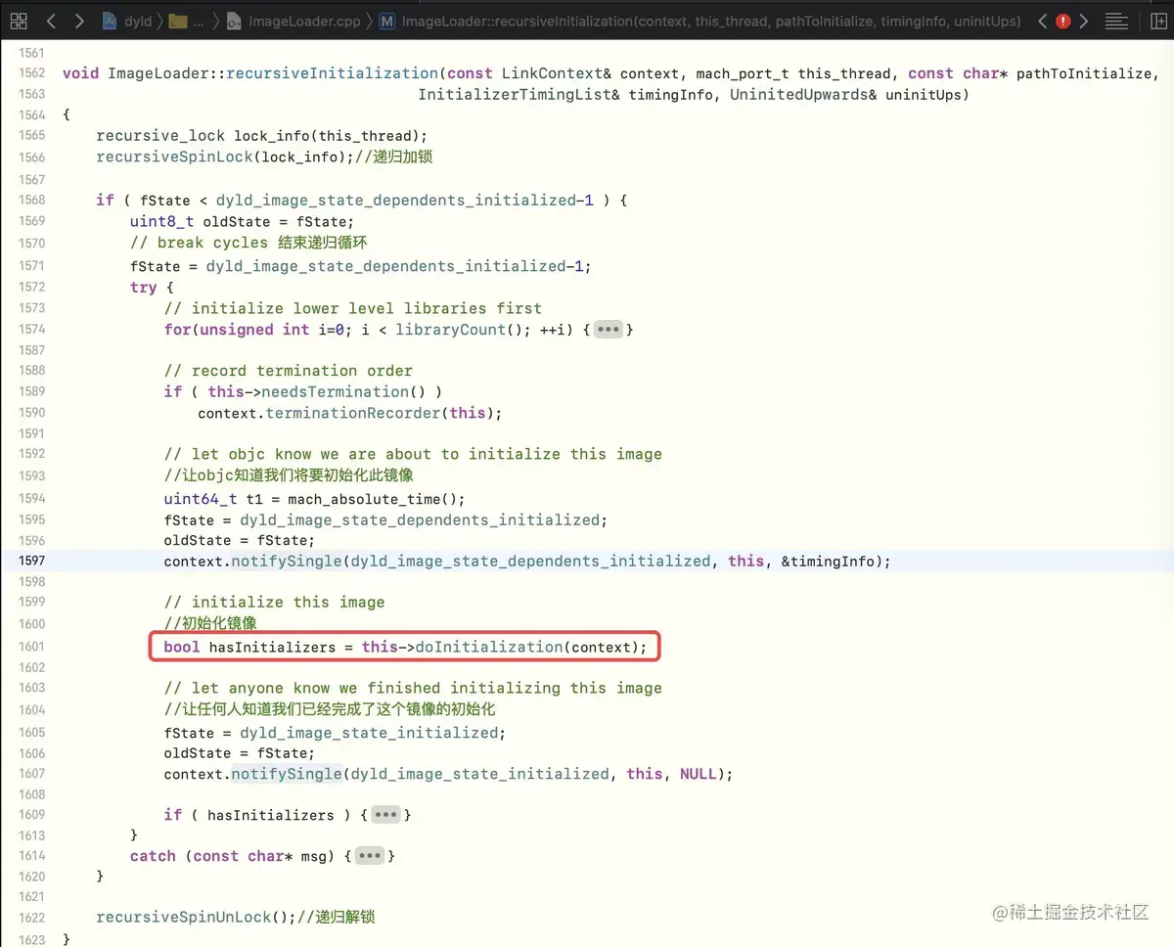Click NULL argument on line 1607
Image resolution: width=1174 pixels, height=947 pixels.
[698, 774]
